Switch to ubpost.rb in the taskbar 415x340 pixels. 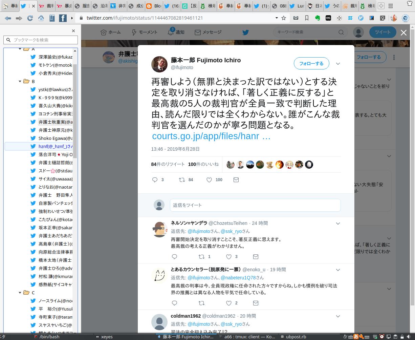(x=293, y=337)
